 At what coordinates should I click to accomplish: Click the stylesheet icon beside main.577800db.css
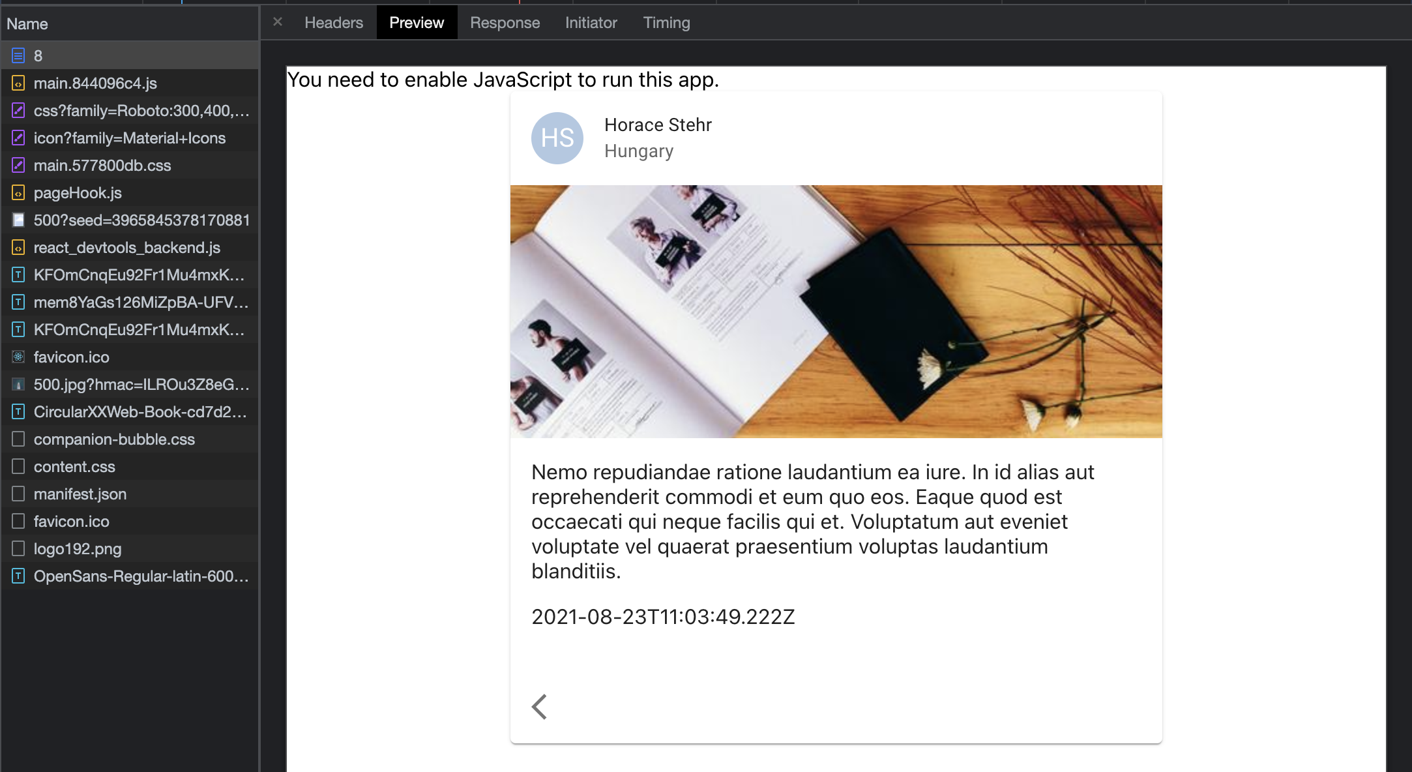tap(18, 166)
